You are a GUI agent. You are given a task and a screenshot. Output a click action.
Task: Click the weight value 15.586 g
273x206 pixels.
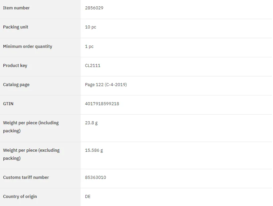coord(94,150)
